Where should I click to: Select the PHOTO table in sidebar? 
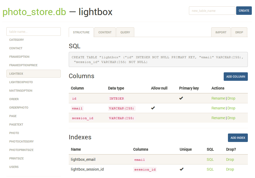(x=14, y=133)
